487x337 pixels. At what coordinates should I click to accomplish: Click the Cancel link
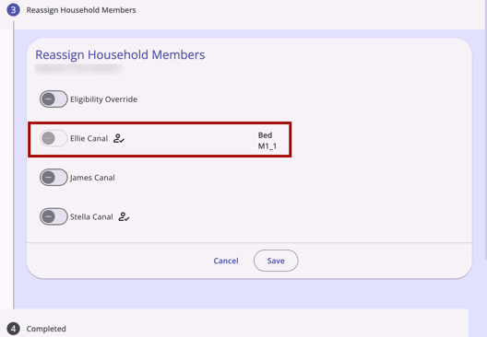click(226, 261)
